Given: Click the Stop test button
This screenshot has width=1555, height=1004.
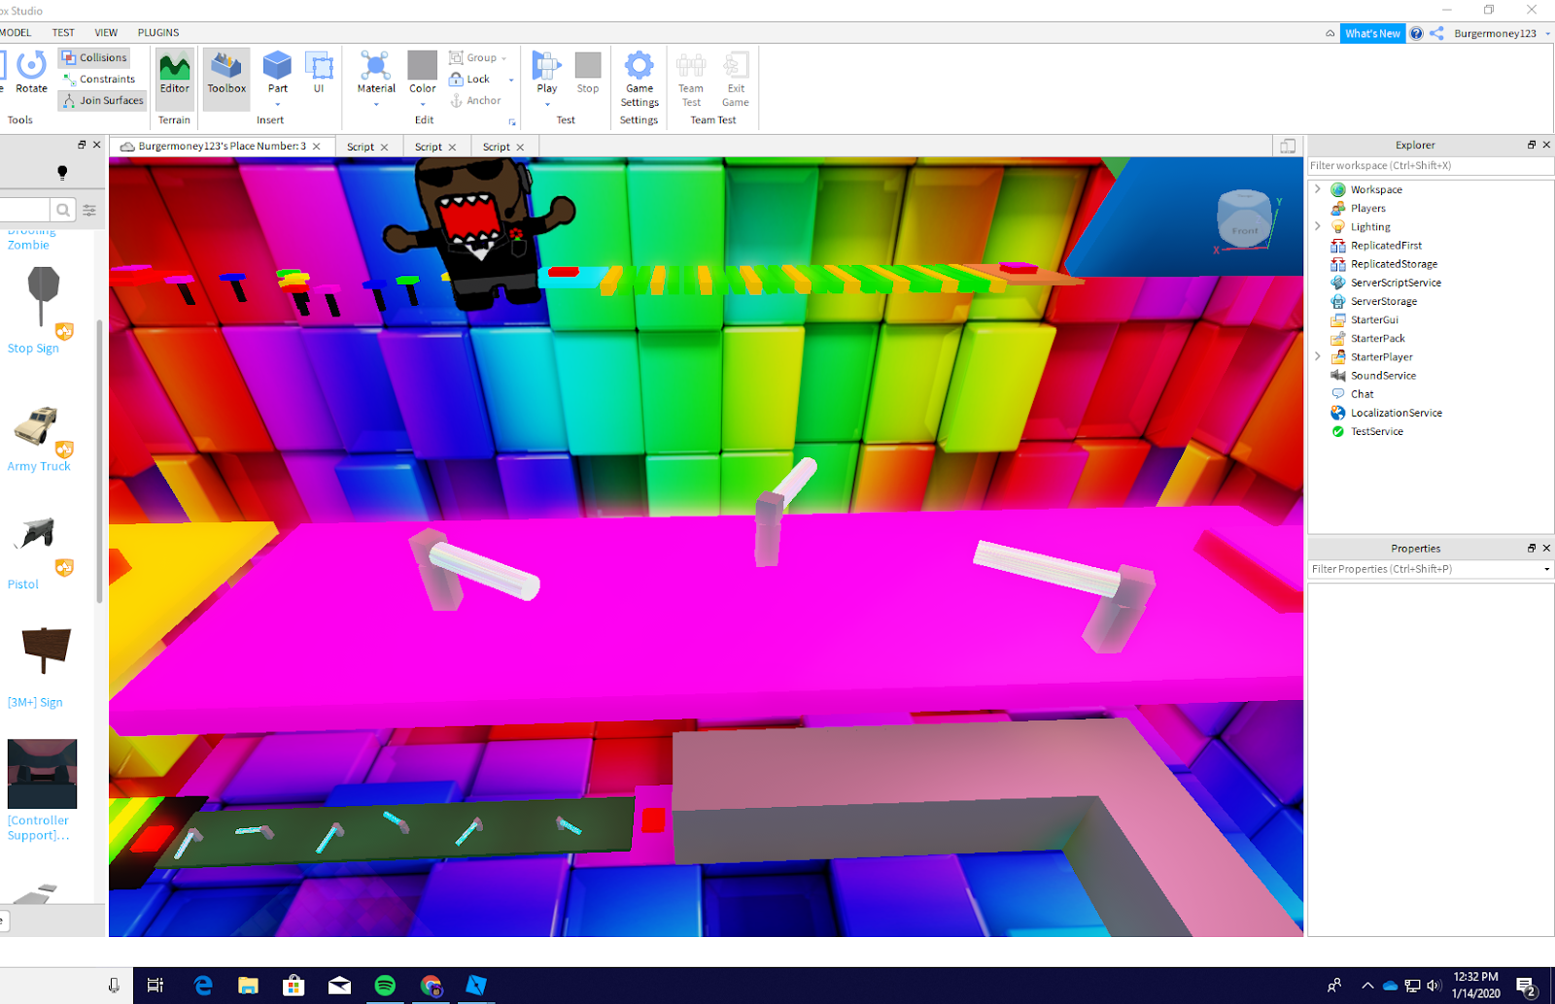Looking at the screenshot, I should pos(588,73).
